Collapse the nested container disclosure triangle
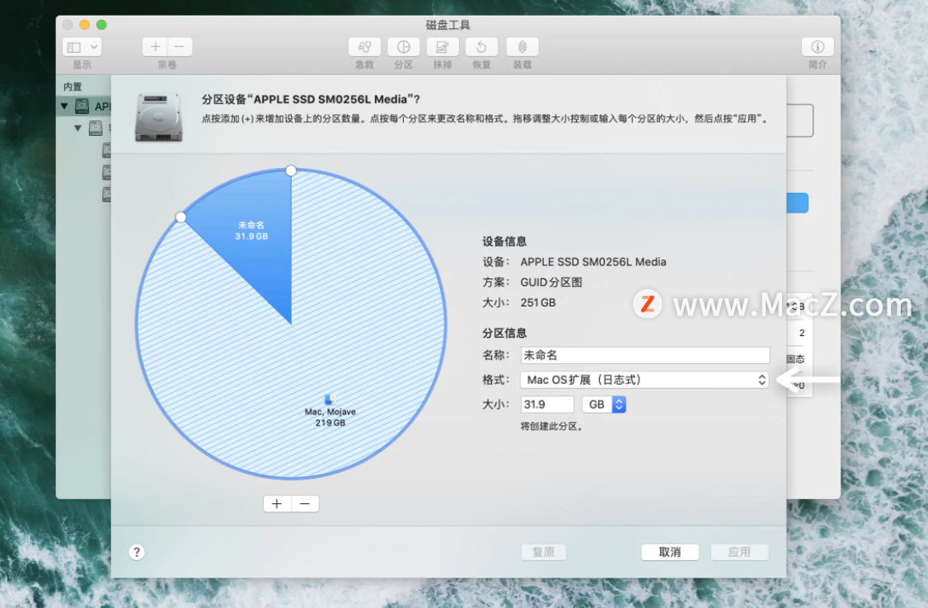The image size is (928, 608). (77, 128)
